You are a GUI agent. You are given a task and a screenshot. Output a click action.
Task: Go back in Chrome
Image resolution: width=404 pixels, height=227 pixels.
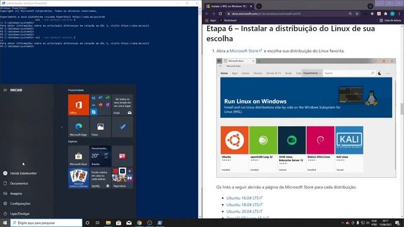click(207, 14)
